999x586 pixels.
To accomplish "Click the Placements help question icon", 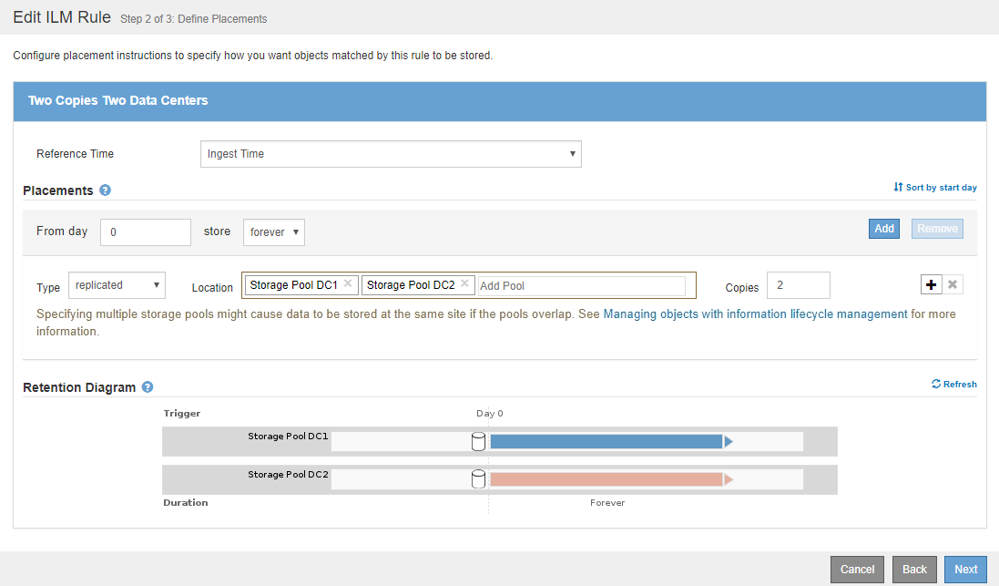I will [x=106, y=190].
